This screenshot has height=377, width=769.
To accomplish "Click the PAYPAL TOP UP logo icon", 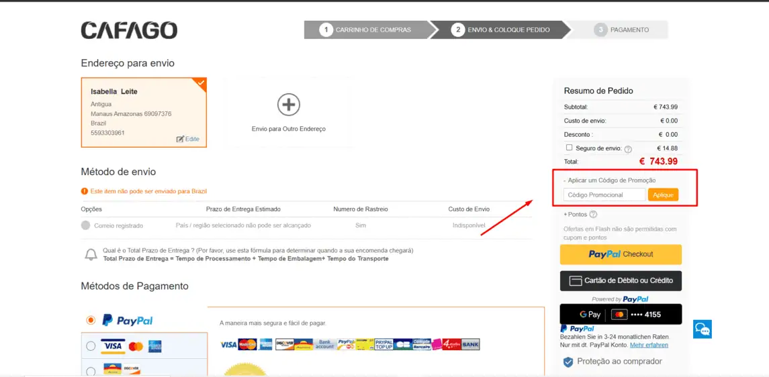I will click(384, 344).
